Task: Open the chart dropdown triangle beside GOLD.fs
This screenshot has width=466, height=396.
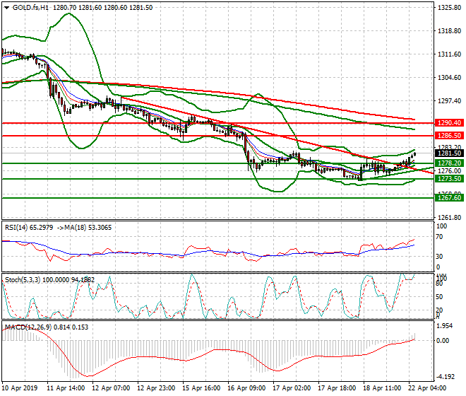Action: tap(6, 7)
